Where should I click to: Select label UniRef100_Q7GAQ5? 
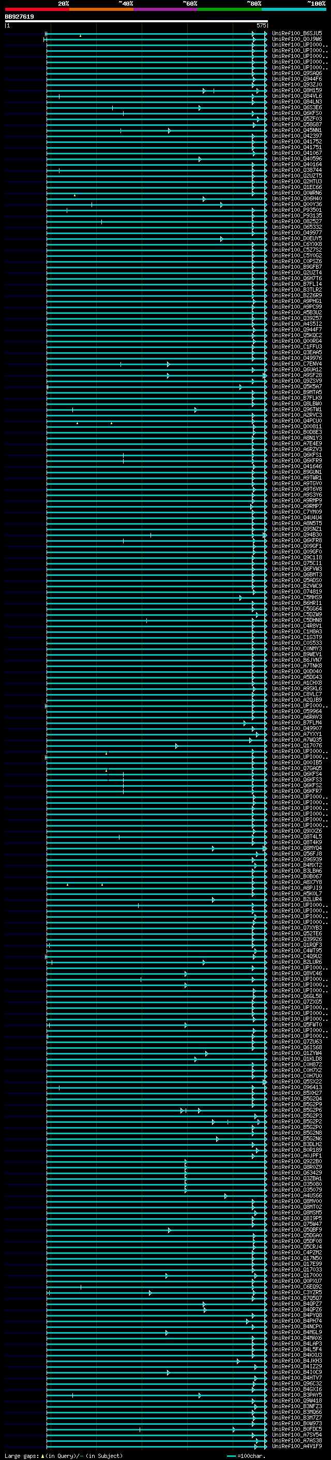coord(297,769)
